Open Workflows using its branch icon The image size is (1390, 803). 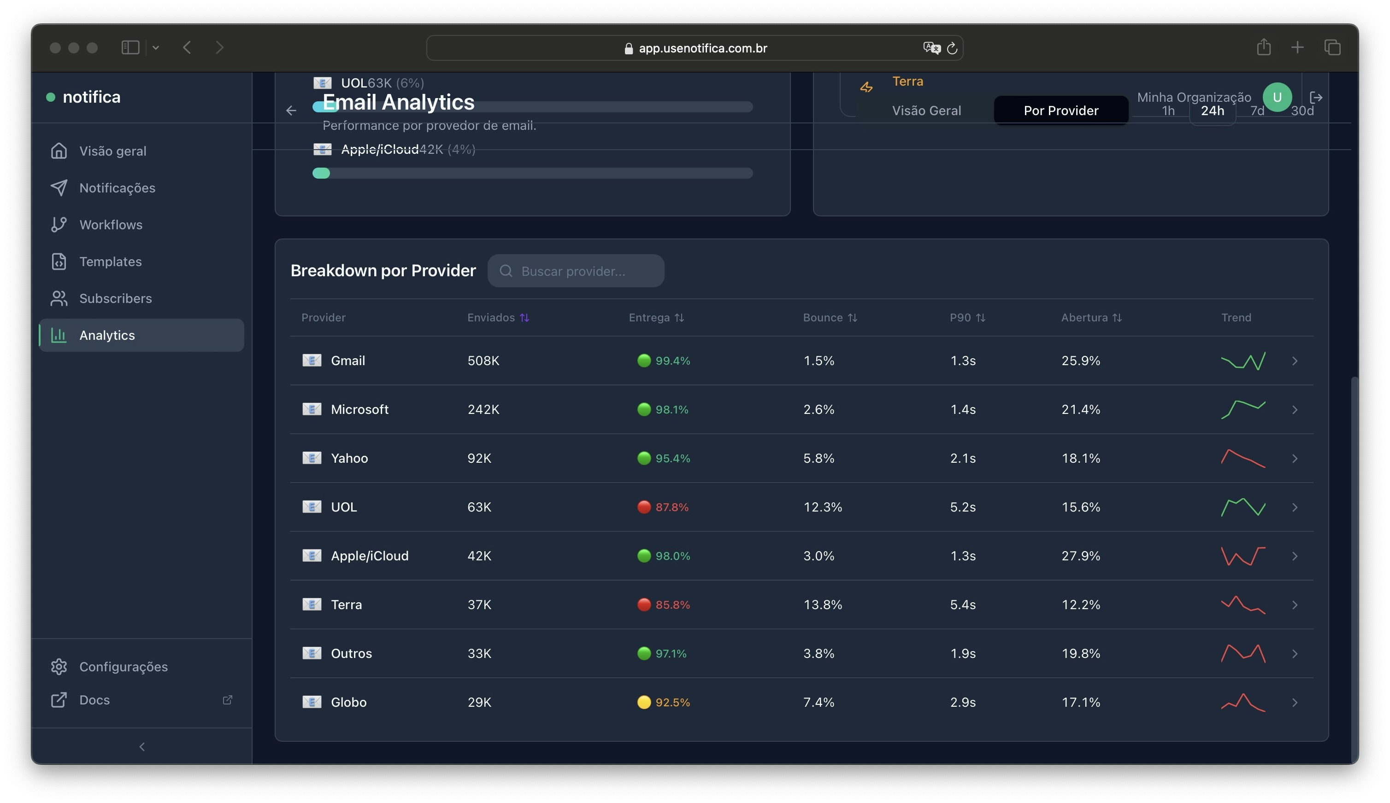coord(60,224)
